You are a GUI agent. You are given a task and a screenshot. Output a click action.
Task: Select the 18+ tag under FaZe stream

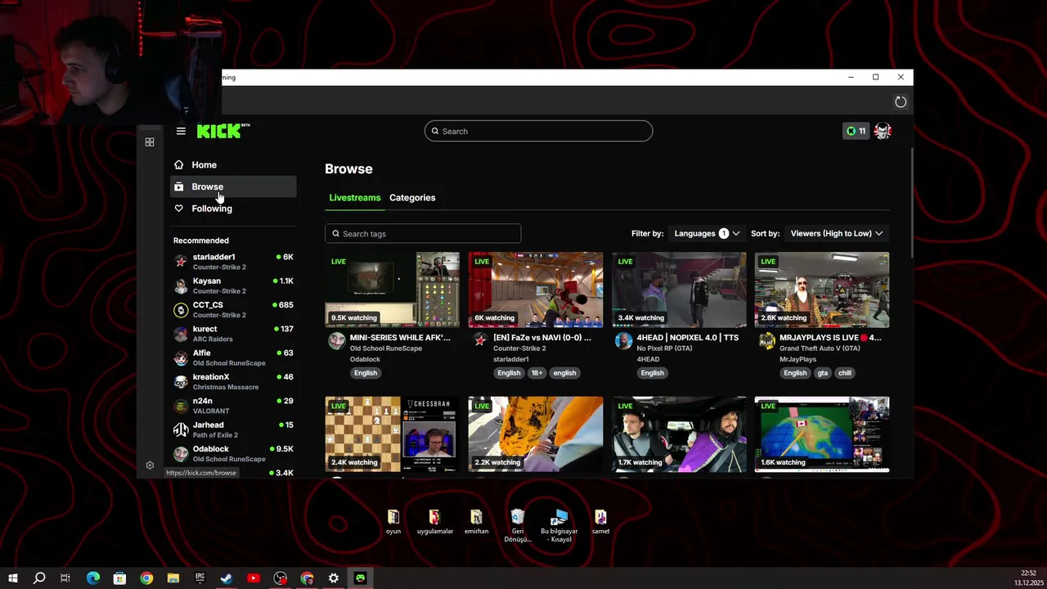point(537,373)
